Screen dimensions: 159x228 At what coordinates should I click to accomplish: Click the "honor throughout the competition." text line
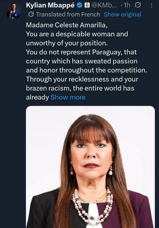(x=87, y=70)
